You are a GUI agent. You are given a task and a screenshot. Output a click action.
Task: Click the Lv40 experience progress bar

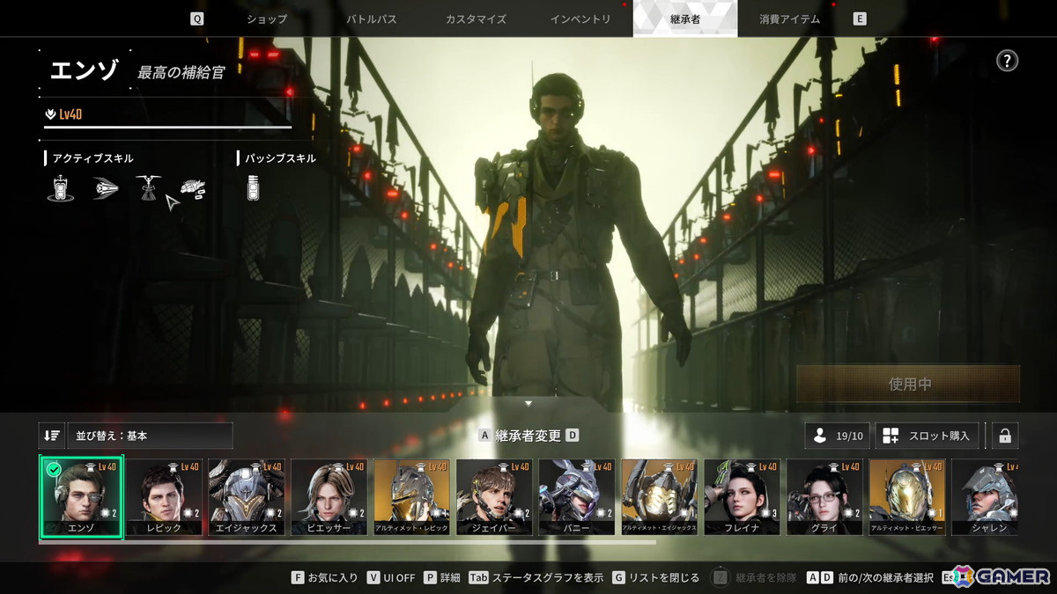point(167,128)
